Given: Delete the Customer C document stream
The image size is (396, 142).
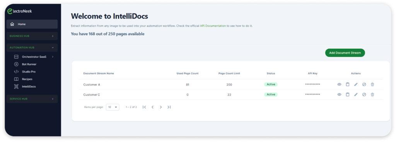Looking at the screenshot, I should (x=372, y=95).
